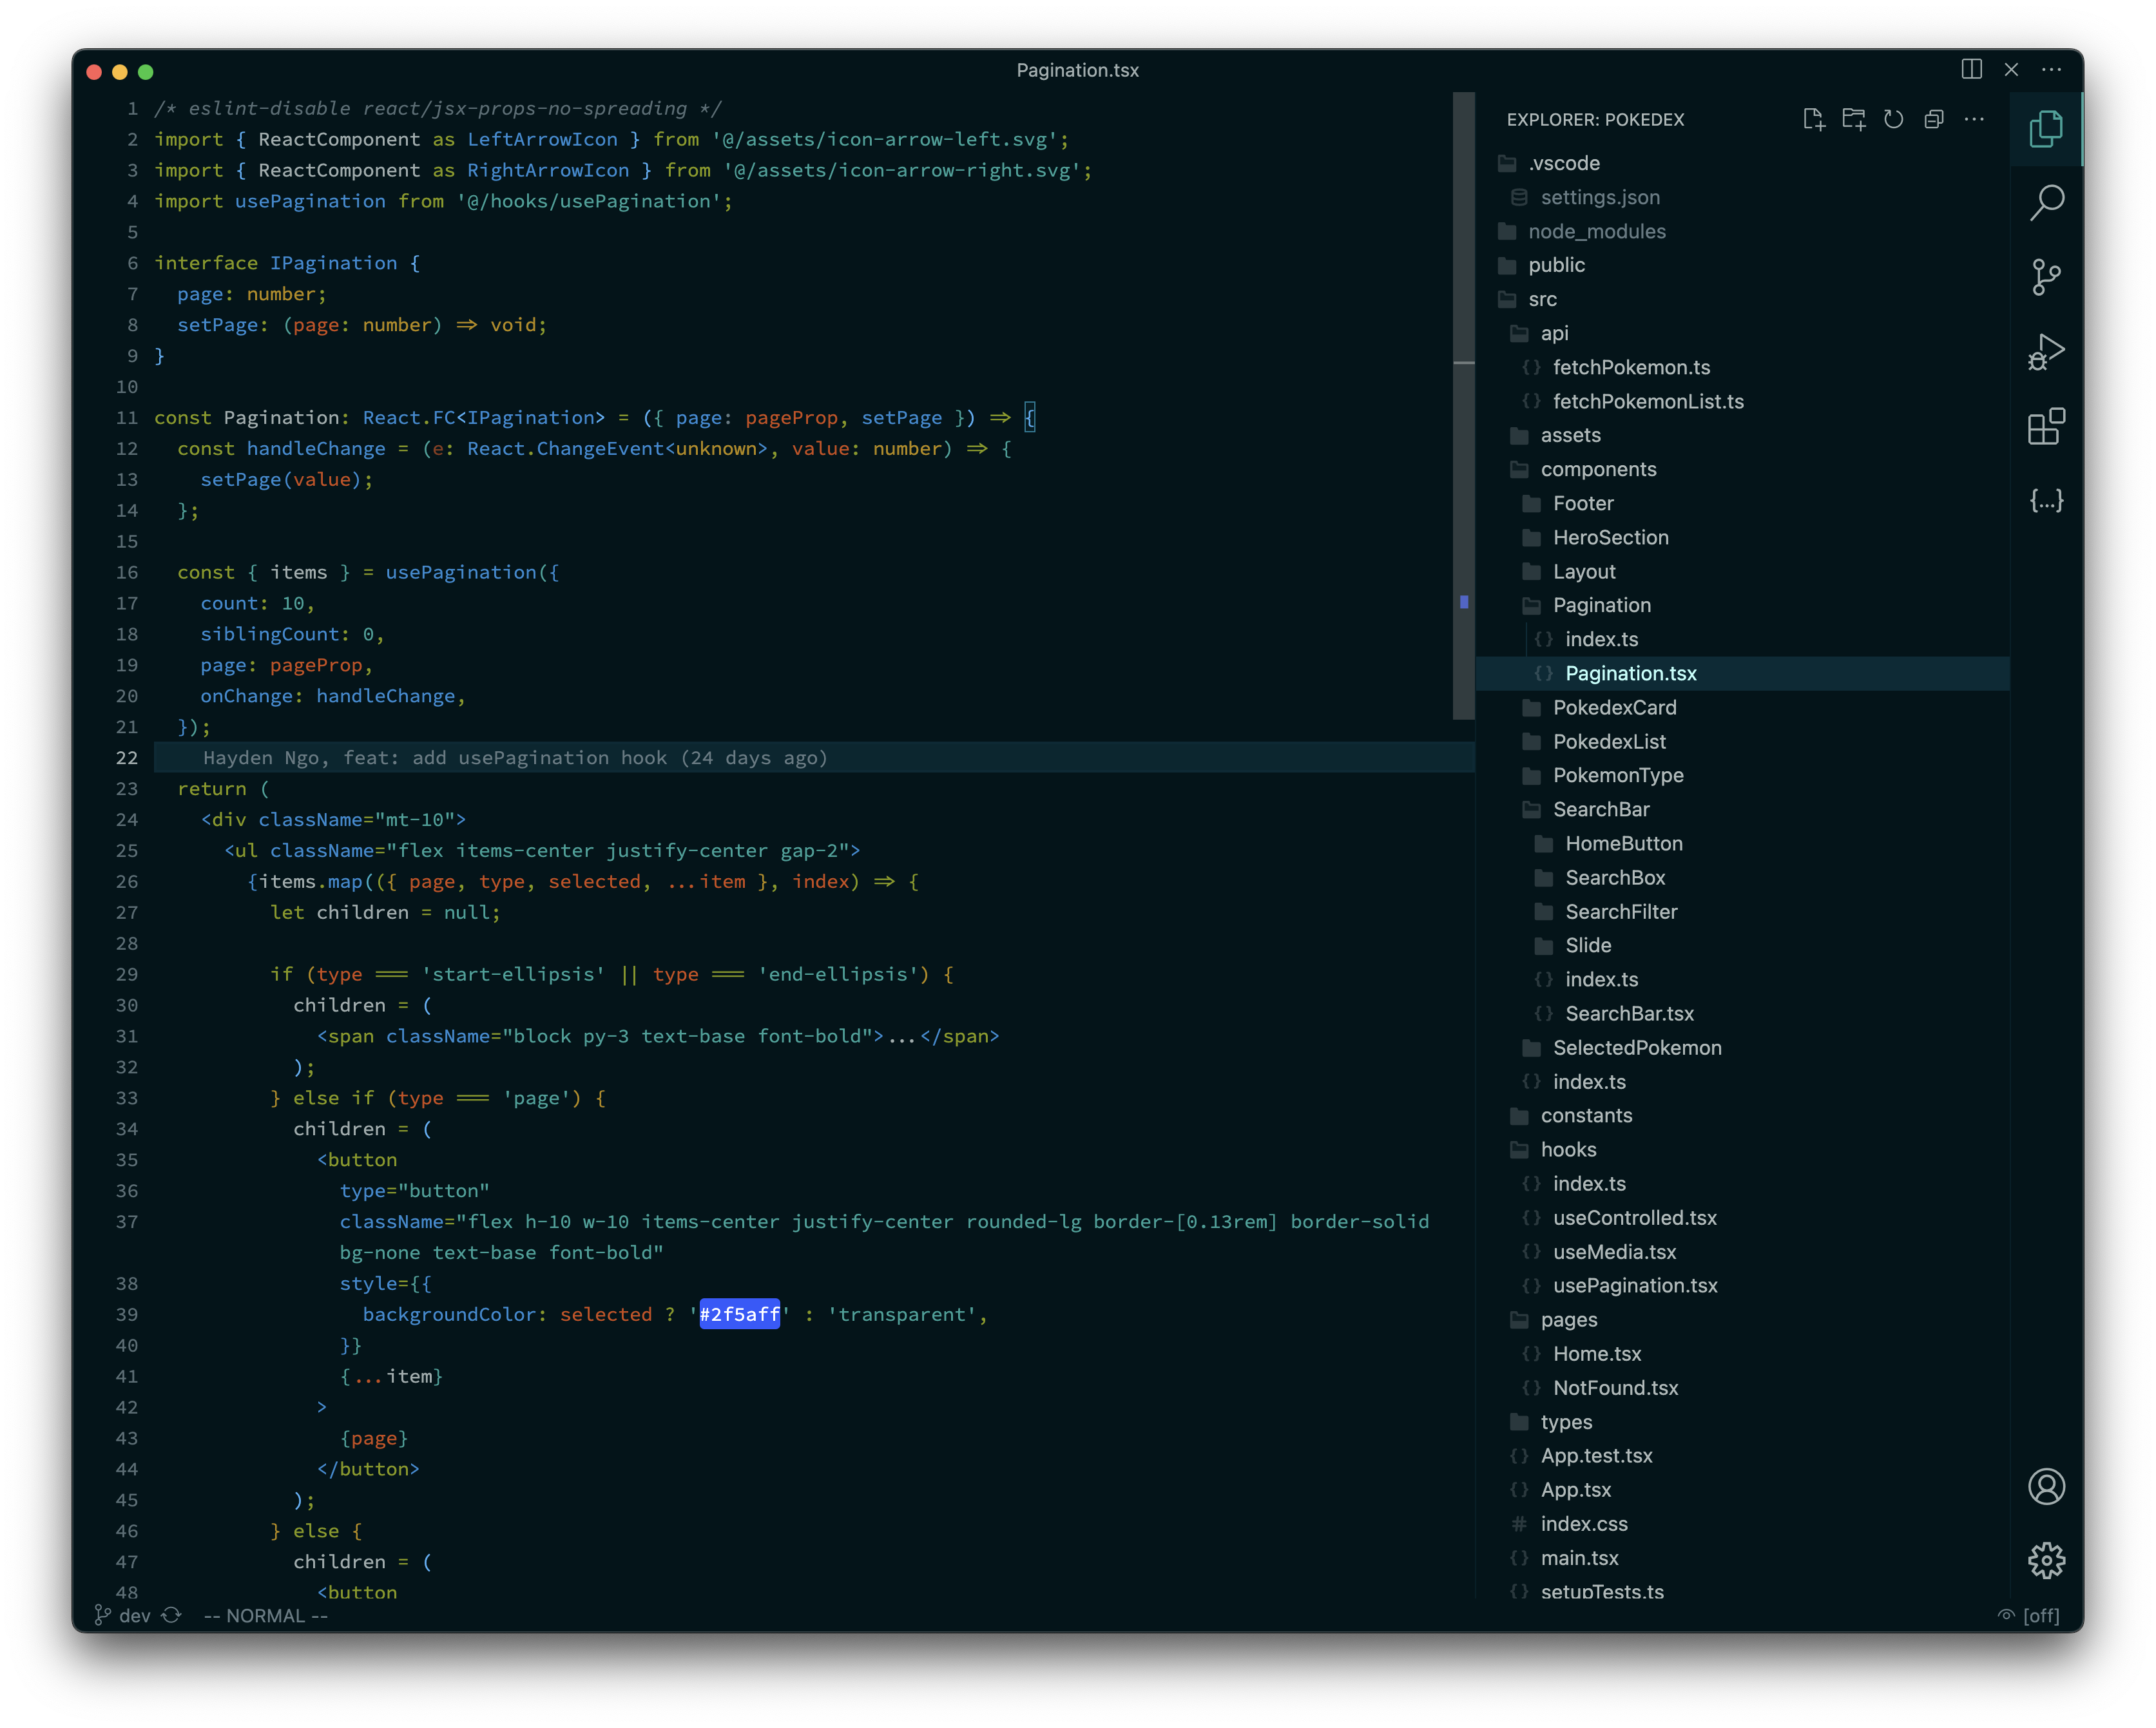2156x1728 pixels.
Task: Collapse the SearchBar folder
Action: click(x=1600, y=810)
